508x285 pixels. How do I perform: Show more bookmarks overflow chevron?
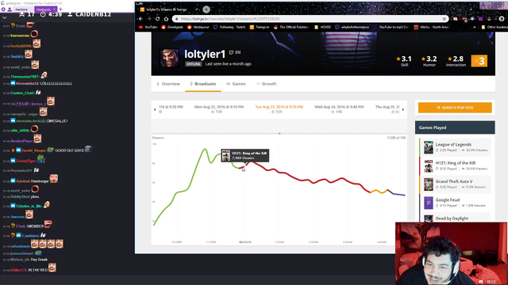click(475, 27)
